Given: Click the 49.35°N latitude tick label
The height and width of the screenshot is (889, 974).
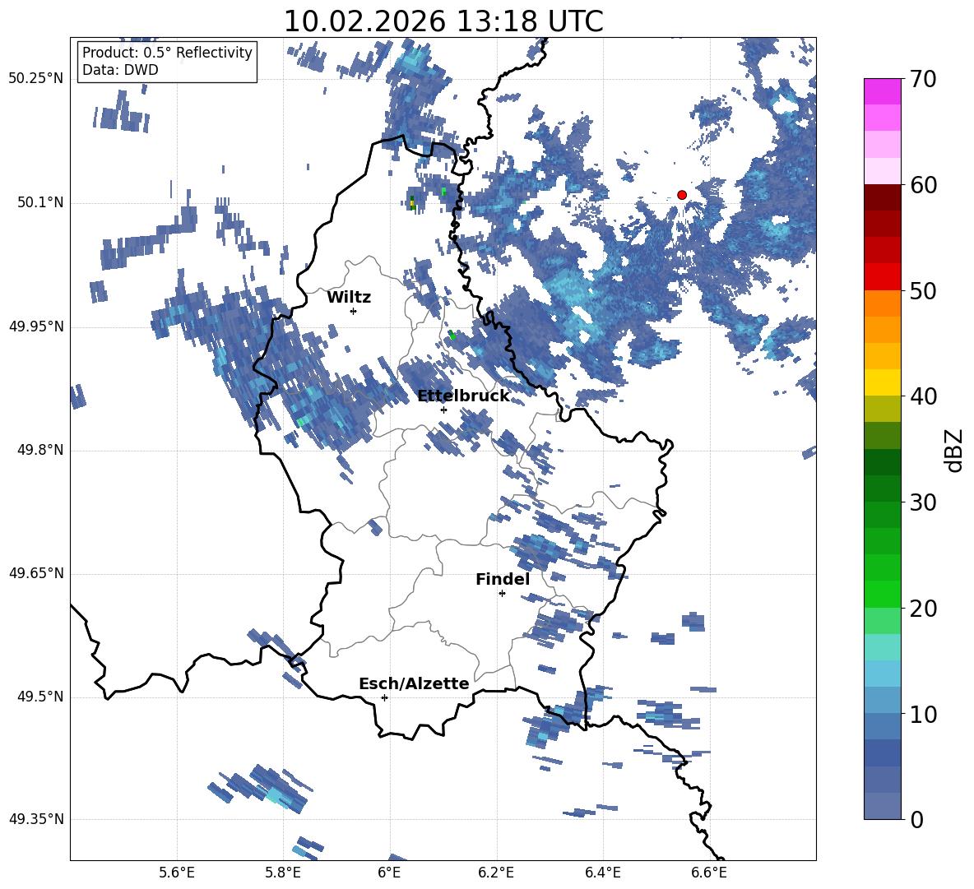Looking at the screenshot, I should (x=36, y=819).
